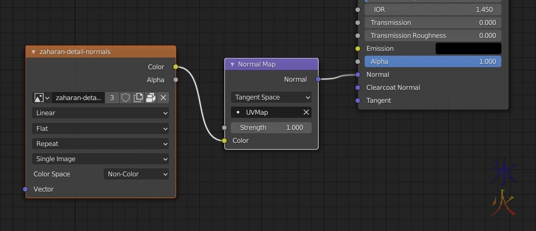The image size is (536, 231).
Task: Click the image name field zaharan-deta...
Action: point(78,98)
